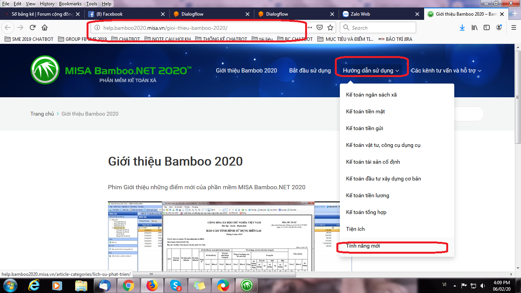
Task: Open the browser Home icon
Action: pos(45,28)
